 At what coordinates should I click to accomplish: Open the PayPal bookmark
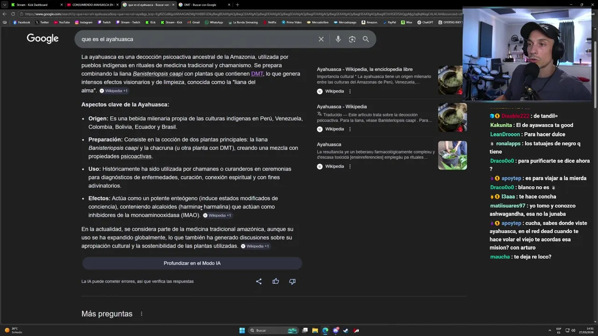coord(389,22)
